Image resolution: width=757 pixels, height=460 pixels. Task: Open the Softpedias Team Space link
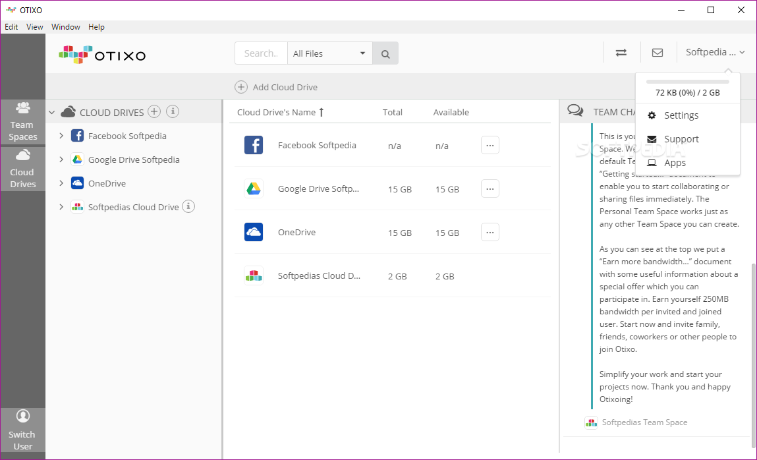pos(644,422)
